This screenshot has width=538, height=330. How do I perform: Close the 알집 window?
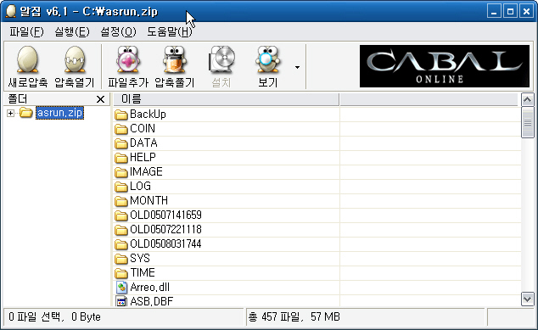coord(526,12)
